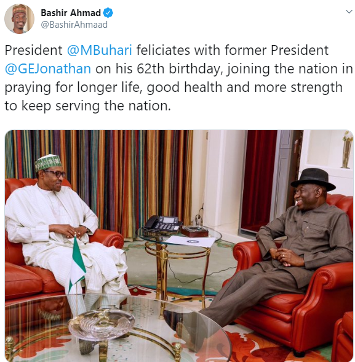
Task: Click the word "feliciates" in the tweet
Action: (163, 50)
